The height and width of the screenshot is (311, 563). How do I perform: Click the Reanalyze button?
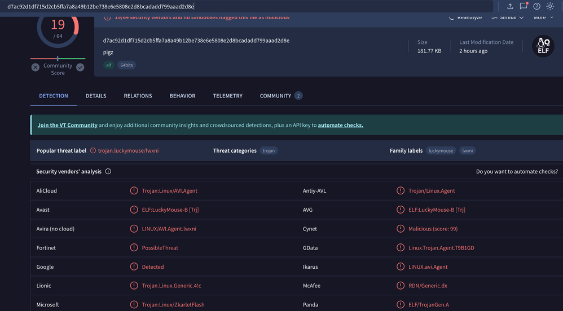pos(465,17)
